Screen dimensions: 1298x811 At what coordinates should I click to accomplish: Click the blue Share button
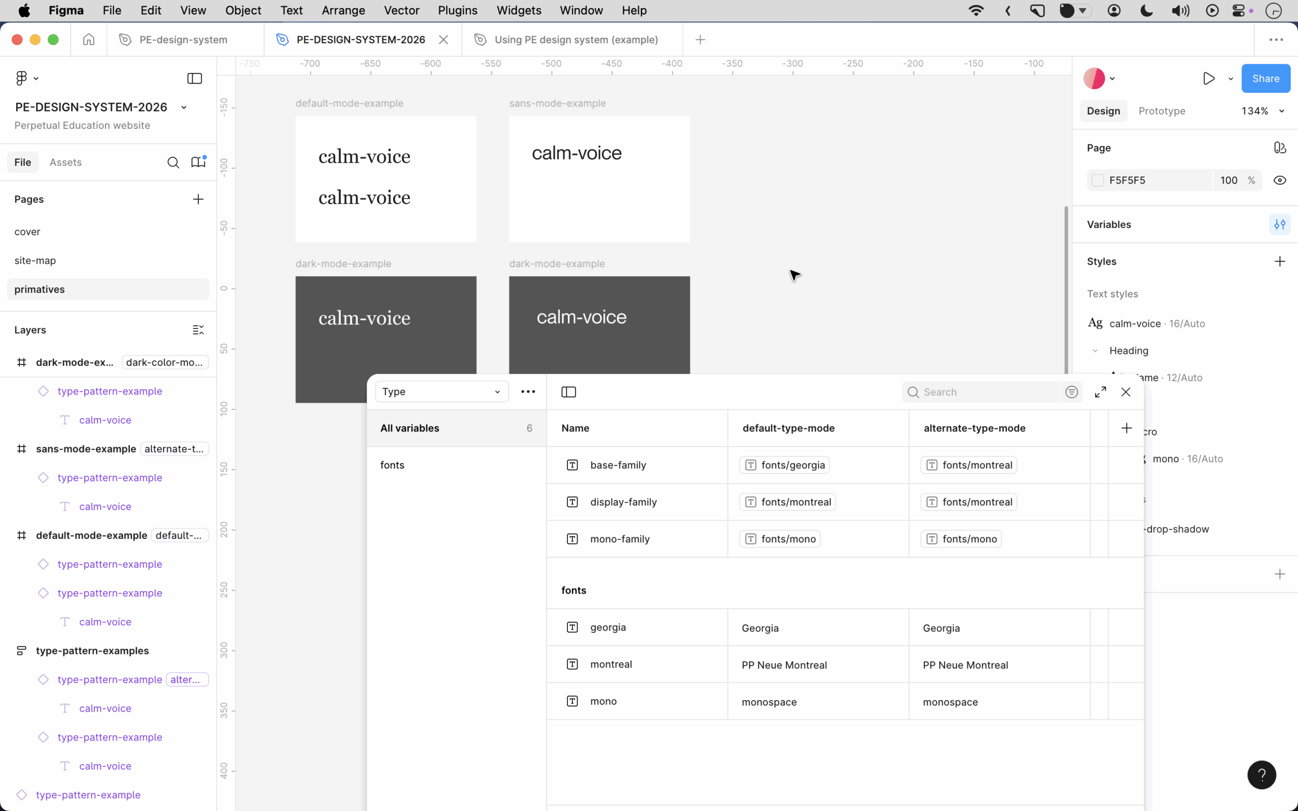1265,78
